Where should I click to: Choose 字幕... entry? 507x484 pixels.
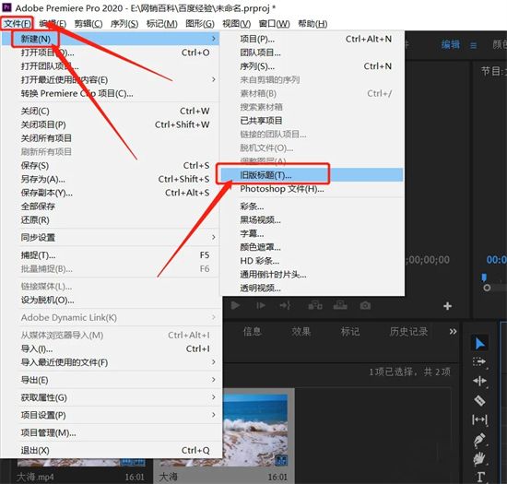[x=312, y=233]
